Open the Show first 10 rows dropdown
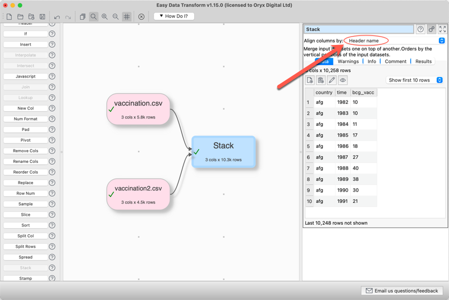The width and height of the screenshot is (449, 300). point(415,80)
